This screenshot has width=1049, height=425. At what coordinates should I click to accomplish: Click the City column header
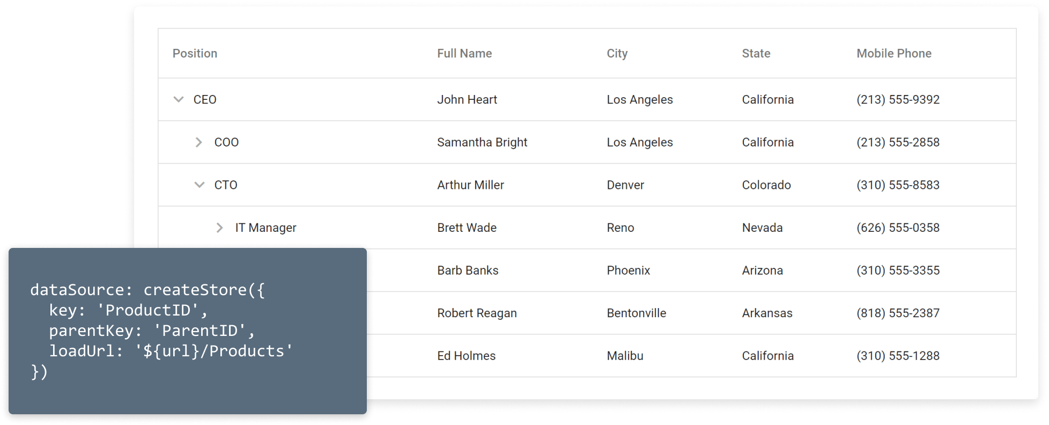point(617,54)
